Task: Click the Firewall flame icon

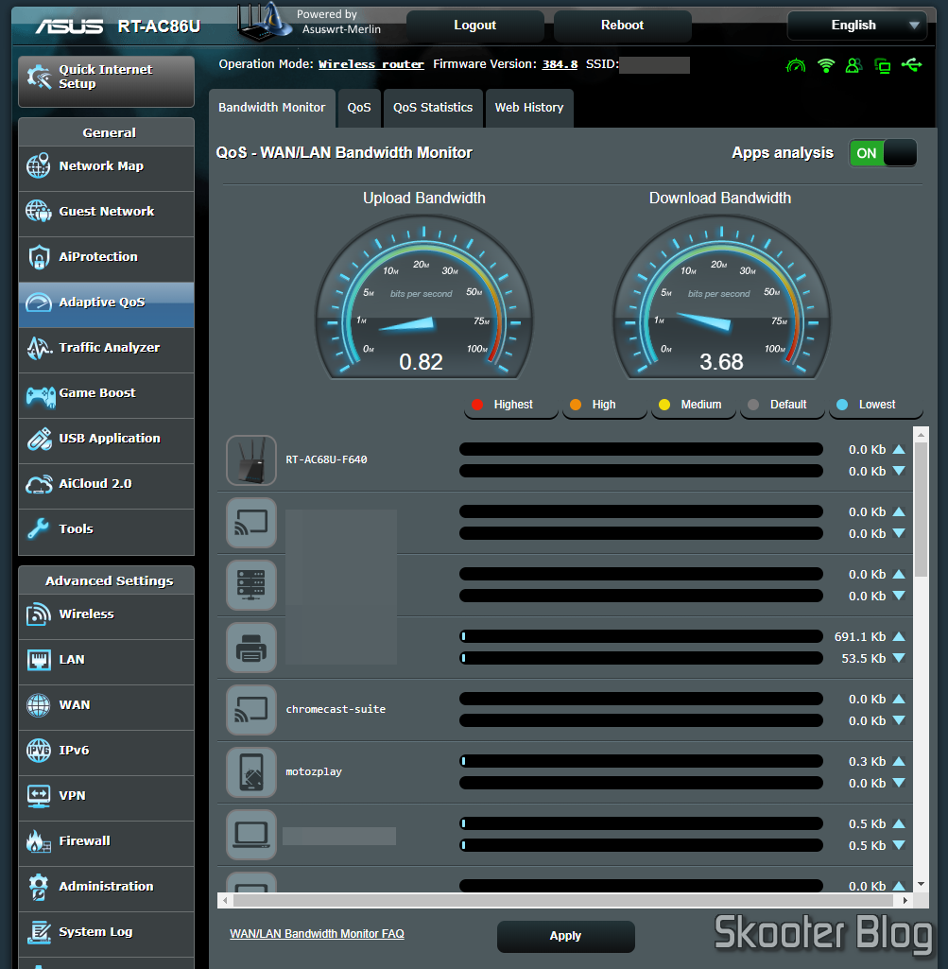Action: 39,841
